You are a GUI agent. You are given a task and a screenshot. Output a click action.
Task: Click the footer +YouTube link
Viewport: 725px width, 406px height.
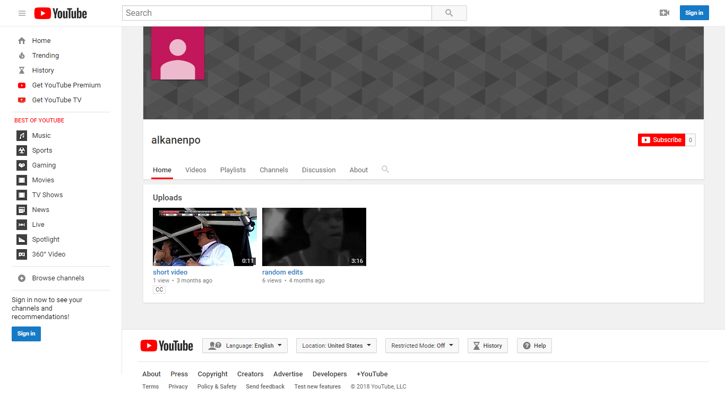click(372, 374)
